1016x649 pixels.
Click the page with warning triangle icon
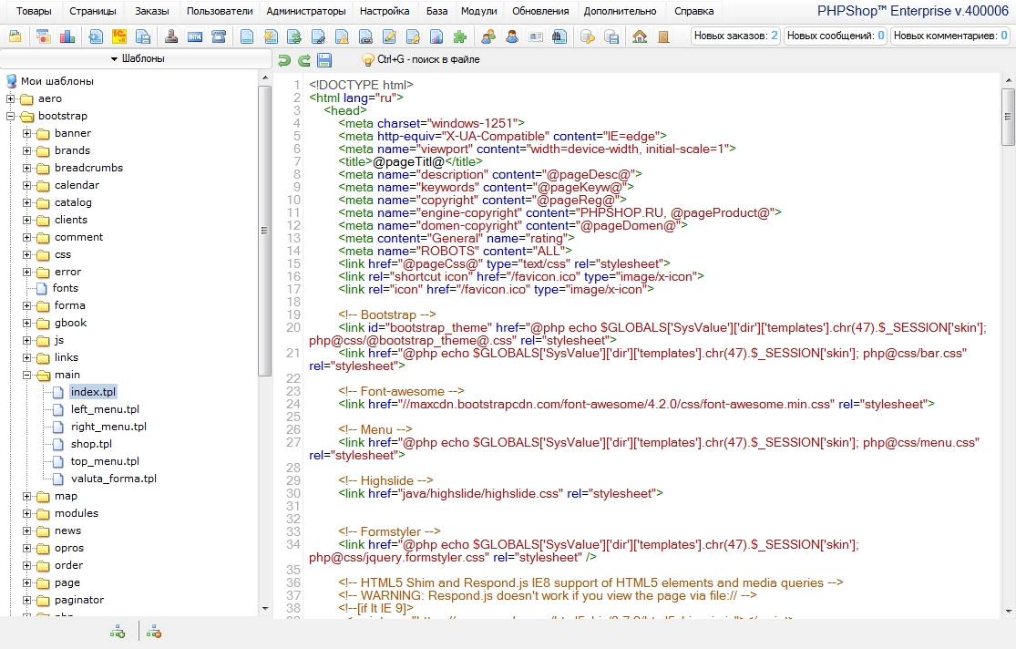pos(342,37)
